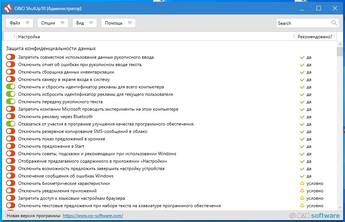The width and height of the screenshot is (345, 222).
Task: Click warning icon for языковым настройкам браузера row
Action: pos(302,198)
